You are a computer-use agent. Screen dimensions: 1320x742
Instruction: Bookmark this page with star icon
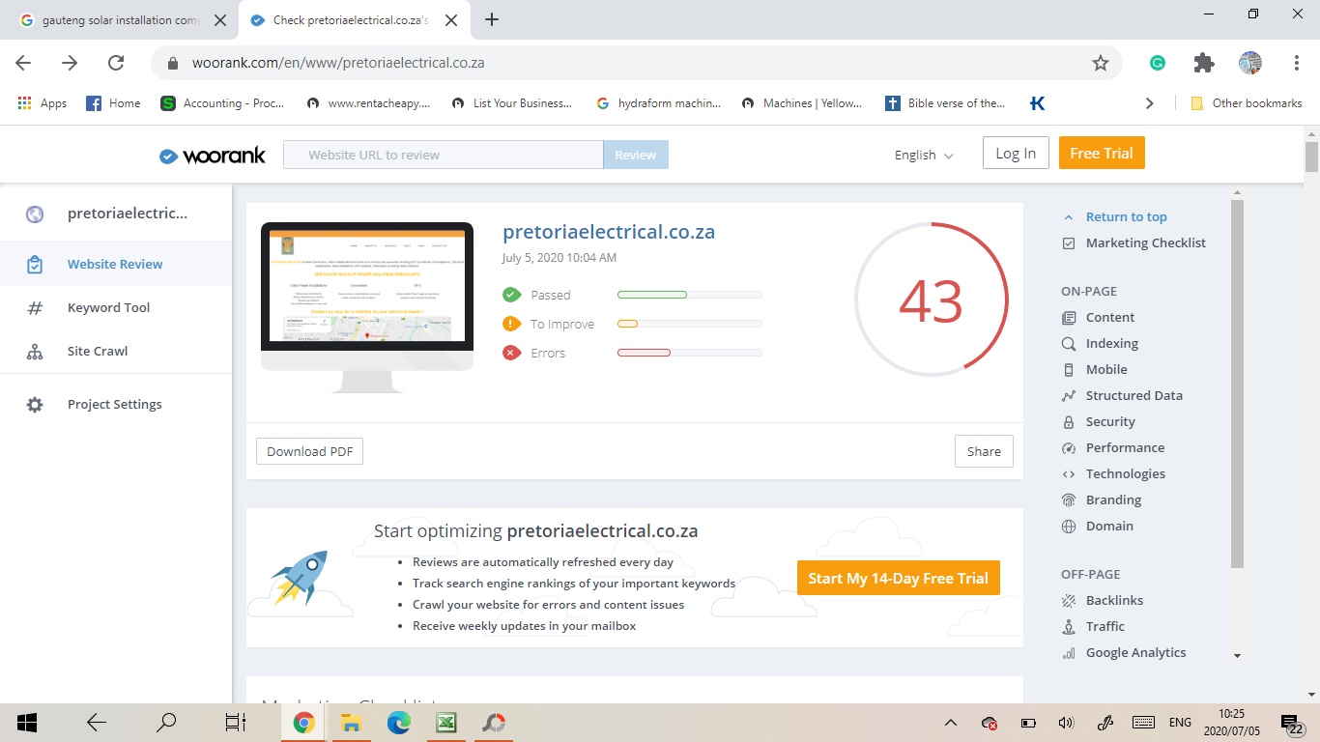[x=1100, y=63]
